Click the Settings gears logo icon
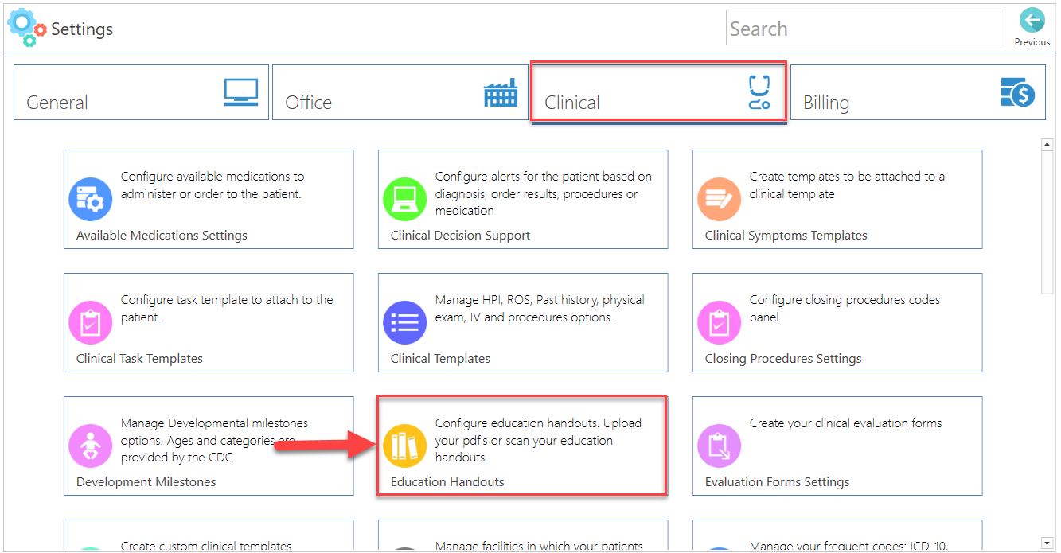The height and width of the screenshot is (553, 1061). pyautogui.click(x=27, y=27)
